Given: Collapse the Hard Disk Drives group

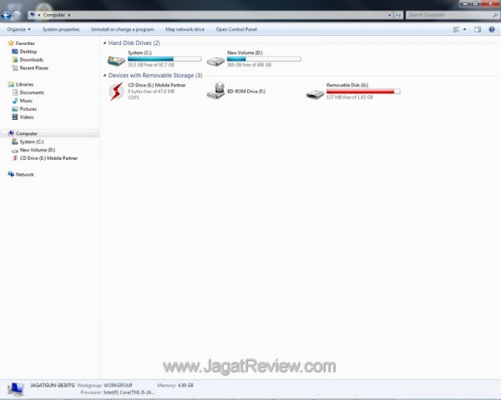Looking at the screenshot, I should (104, 42).
